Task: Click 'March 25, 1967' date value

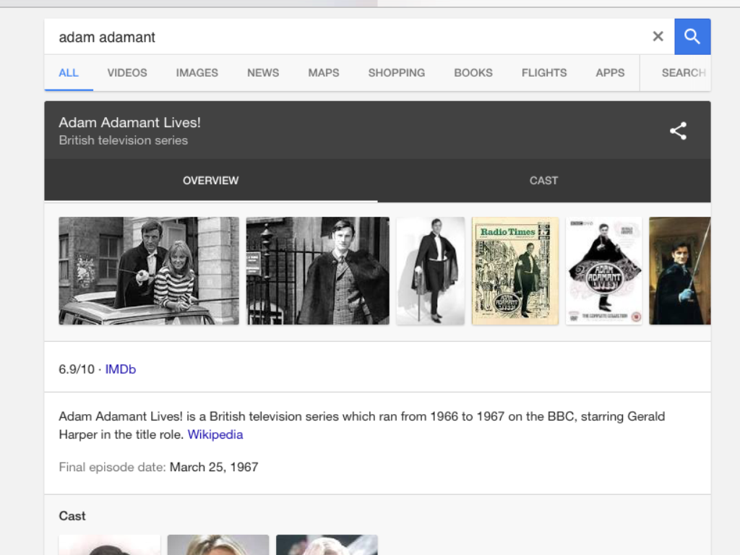Action: [214, 467]
